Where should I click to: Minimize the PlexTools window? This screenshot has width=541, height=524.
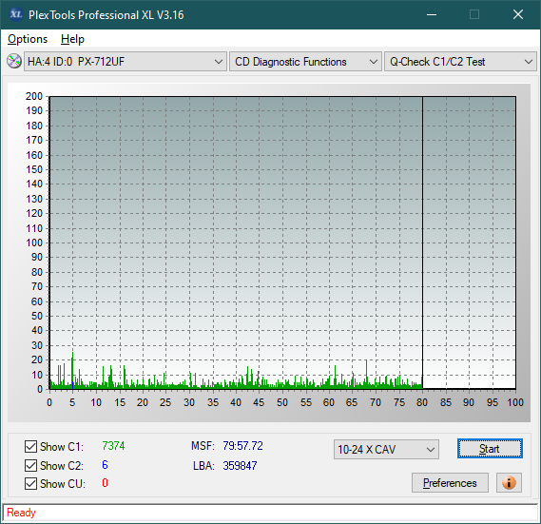[x=432, y=14]
